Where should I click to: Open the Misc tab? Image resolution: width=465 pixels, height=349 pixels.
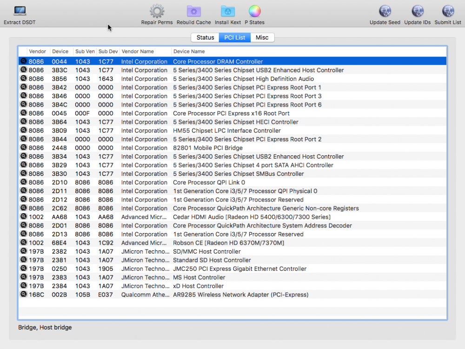(262, 37)
